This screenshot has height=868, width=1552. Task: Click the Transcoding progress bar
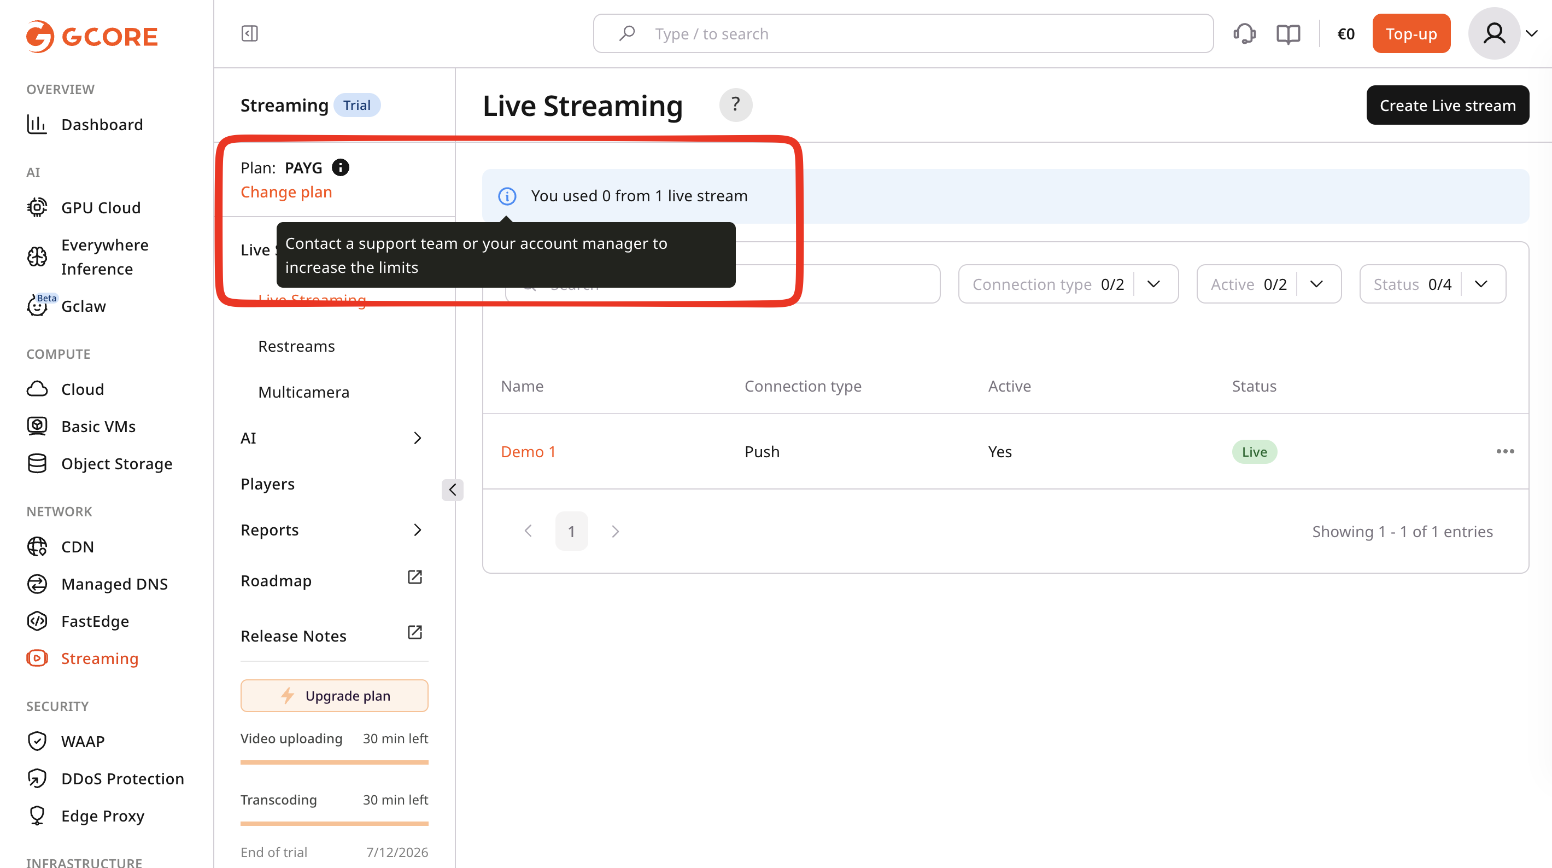pyautogui.click(x=335, y=823)
